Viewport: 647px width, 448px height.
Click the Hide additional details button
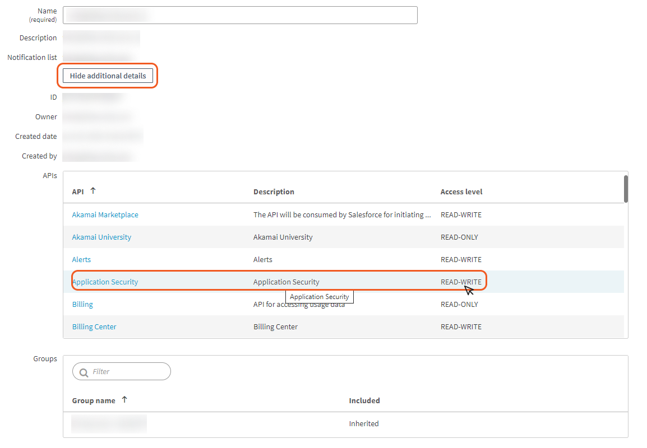tap(108, 76)
